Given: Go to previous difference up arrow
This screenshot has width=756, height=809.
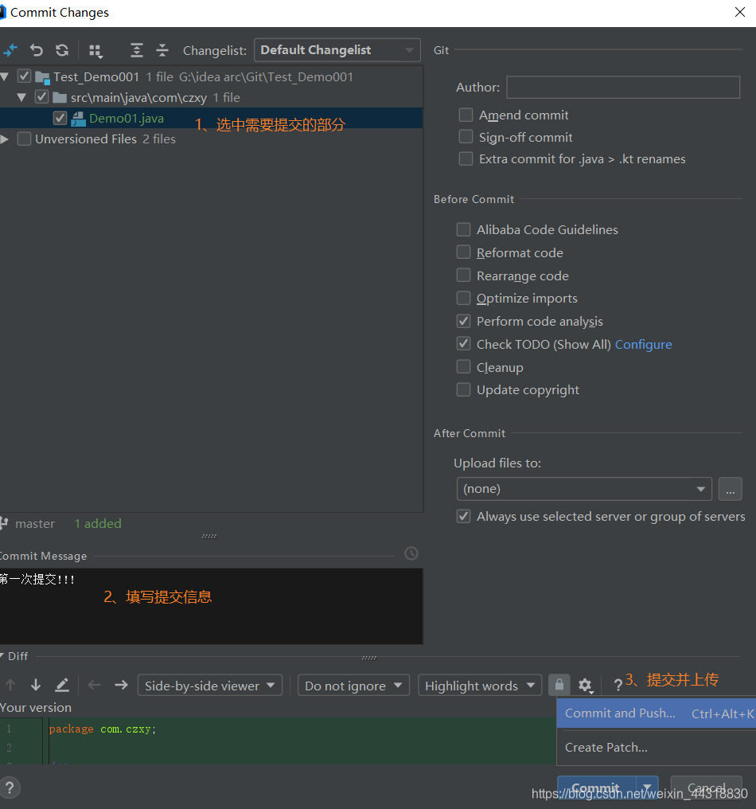Looking at the screenshot, I should [x=10, y=685].
